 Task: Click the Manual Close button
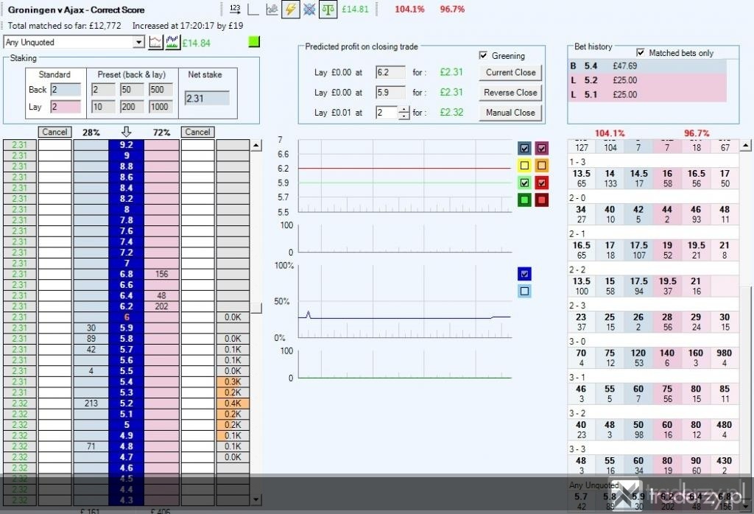tap(510, 113)
